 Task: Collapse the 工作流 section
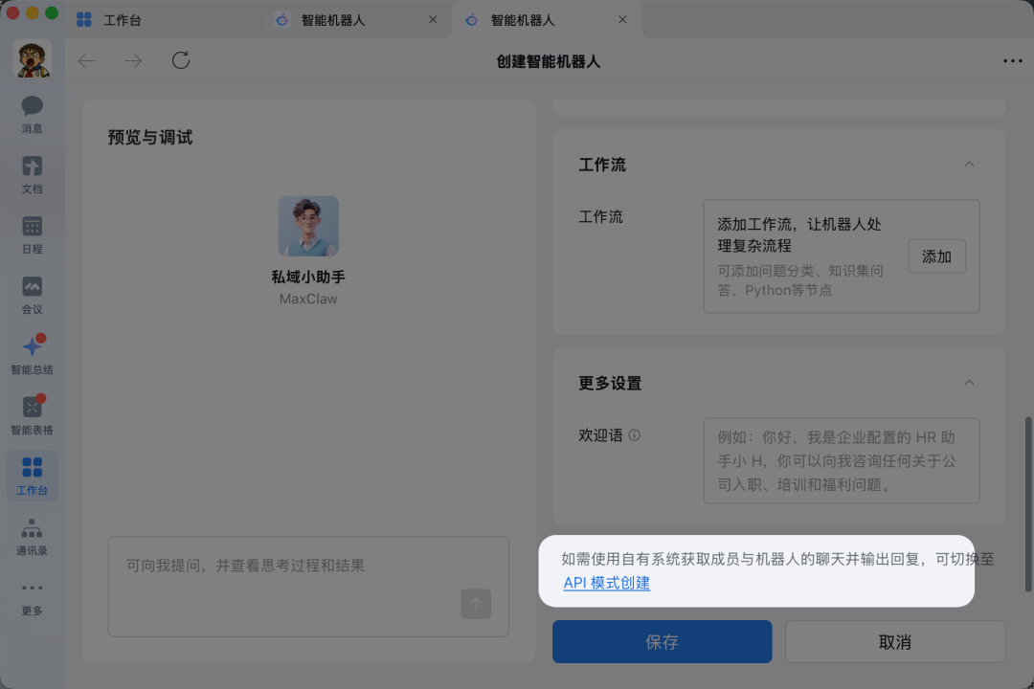click(x=970, y=164)
